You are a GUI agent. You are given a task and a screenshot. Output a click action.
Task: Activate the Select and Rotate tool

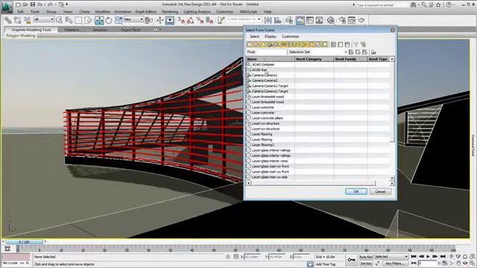coord(109,20)
